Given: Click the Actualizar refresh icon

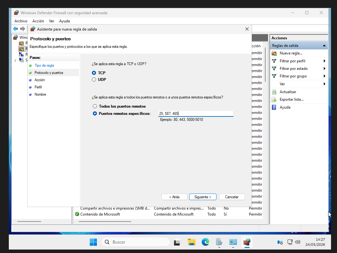Looking at the screenshot, I should tap(274, 92).
